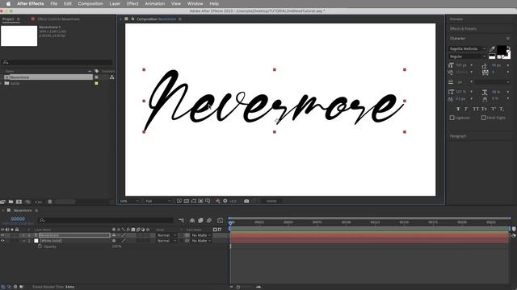This screenshot has height=290, width=517.
Task: Open the Animation menu
Action: pyautogui.click(x=154, y=3)
